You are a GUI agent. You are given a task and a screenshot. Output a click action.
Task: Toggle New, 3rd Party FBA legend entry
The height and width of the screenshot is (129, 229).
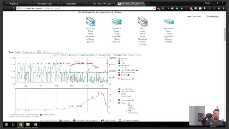127,73
